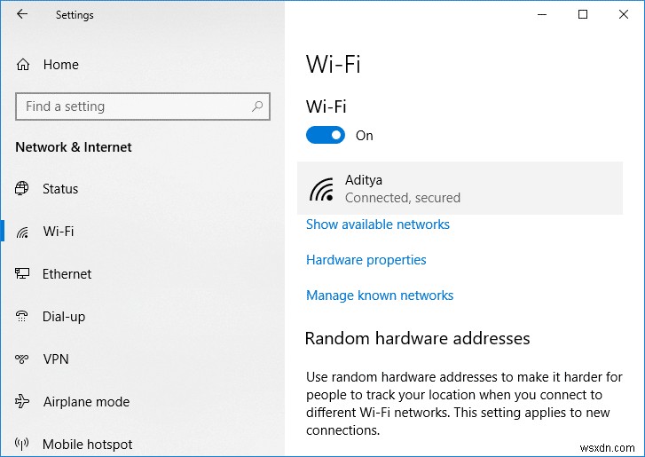Click the Airplane mode icon
Screen dimensions: 645x457
tap(23, 402)
